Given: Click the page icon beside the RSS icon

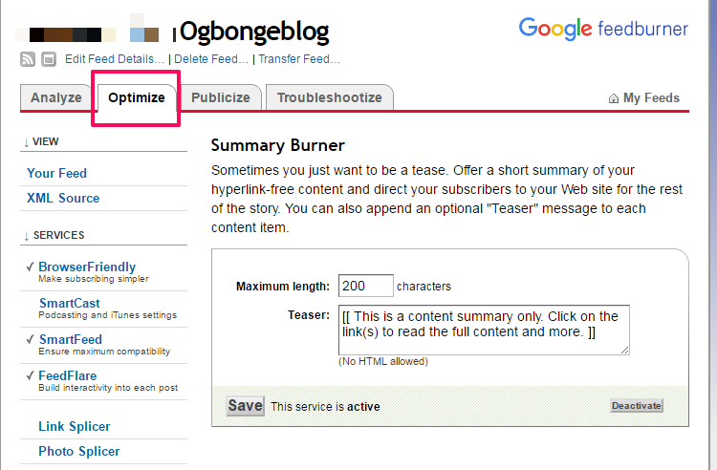Looking at the screenshot, I should click(x=49, y=59).
